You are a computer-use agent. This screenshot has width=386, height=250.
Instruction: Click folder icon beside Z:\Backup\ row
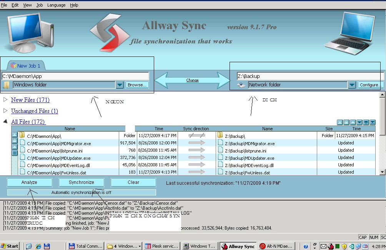coord(220,135)
